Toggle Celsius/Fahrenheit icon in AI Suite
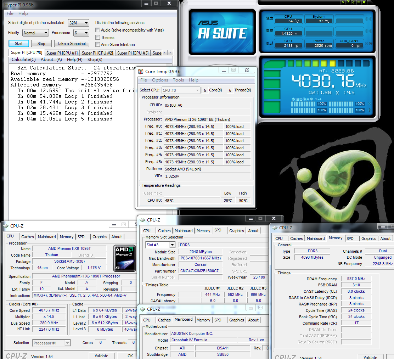This screenshot has height=359, width=394. tap(353, 2)
